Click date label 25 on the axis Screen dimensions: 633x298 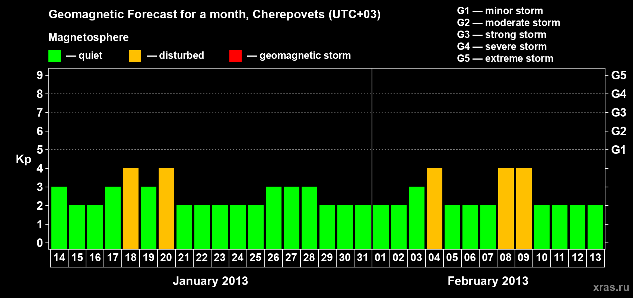coord(255,258)
